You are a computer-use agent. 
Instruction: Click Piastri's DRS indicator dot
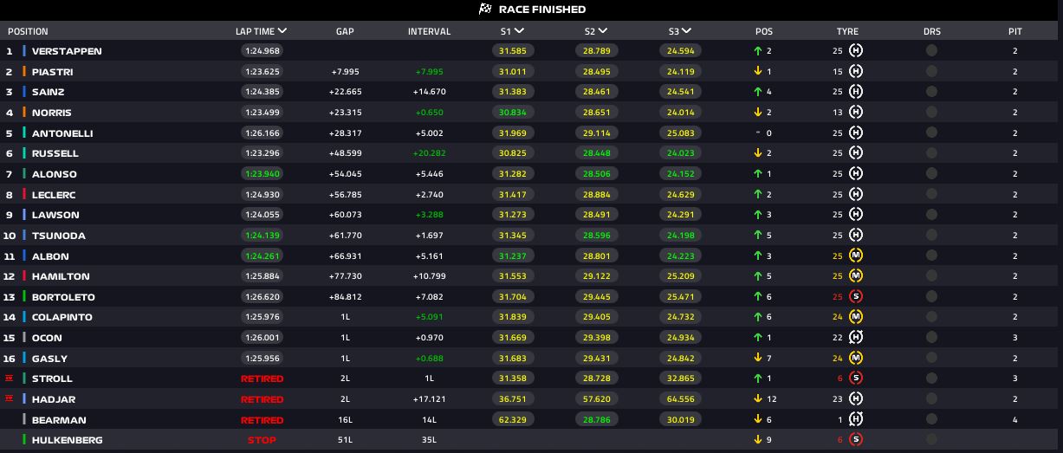(x=931, y=72)
